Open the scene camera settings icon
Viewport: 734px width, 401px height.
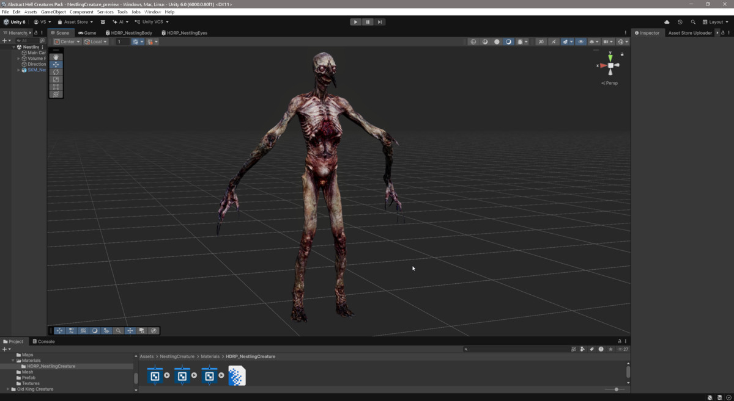[607, 42]
